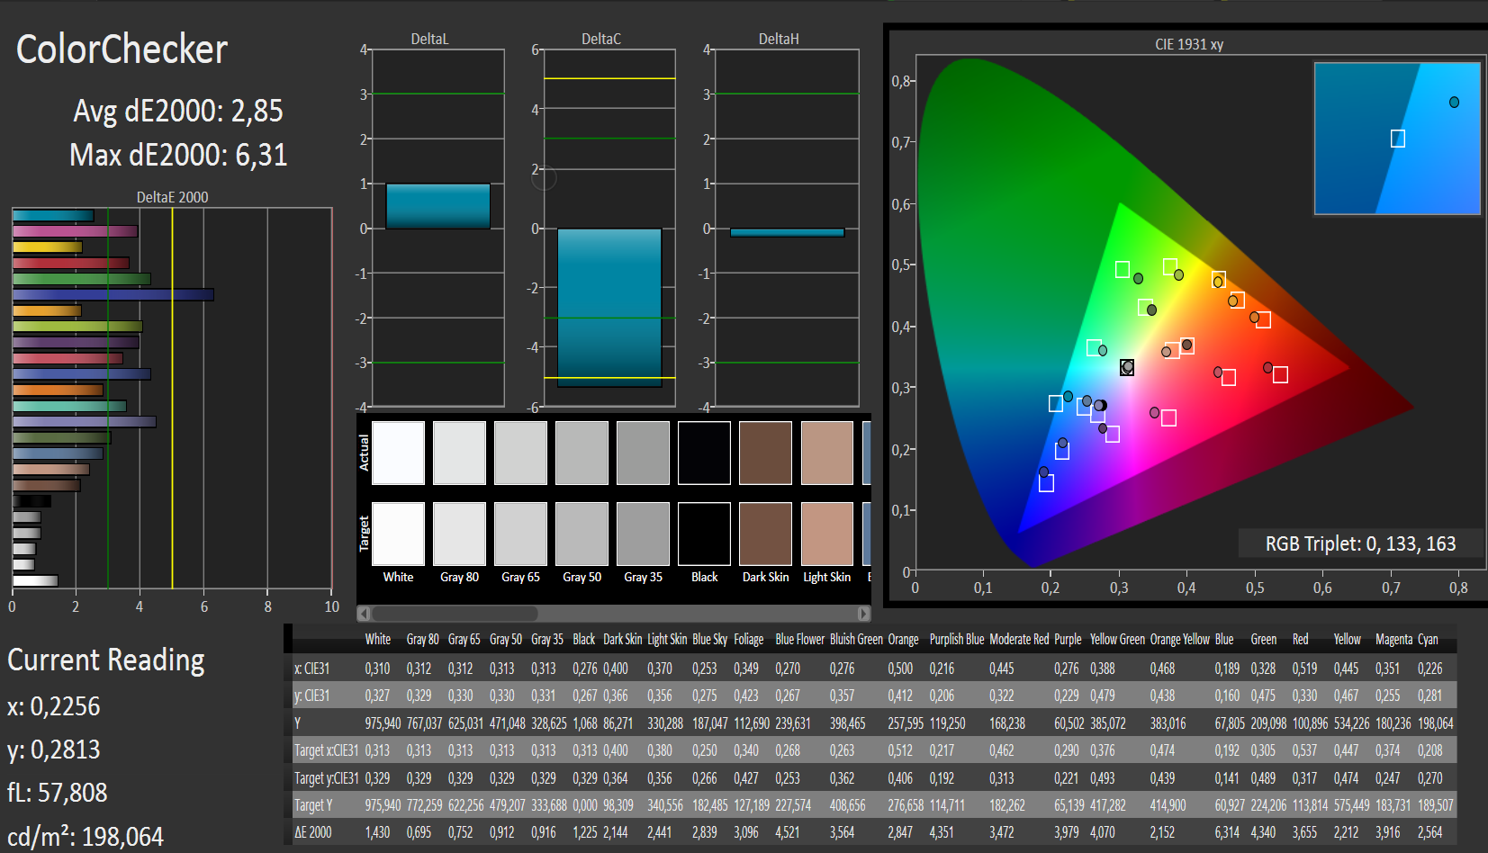This screenshot has width=1488, height=853.
Task: Select the Target White color swatch
Action: 398,534
